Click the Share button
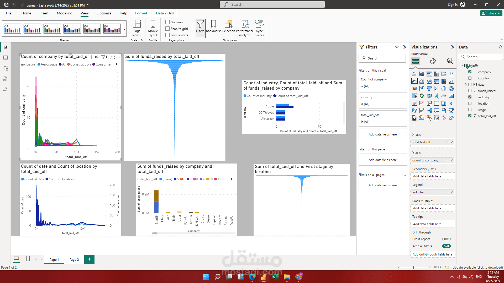This screenshot has width=504, height=283. tap(491, 13)
